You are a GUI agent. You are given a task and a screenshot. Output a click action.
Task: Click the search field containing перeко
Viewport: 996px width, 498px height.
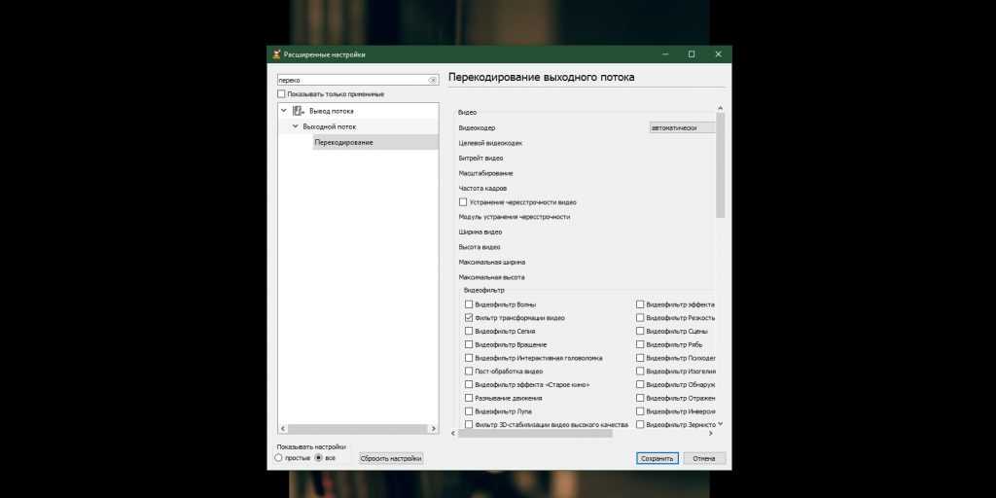(350, 81)
